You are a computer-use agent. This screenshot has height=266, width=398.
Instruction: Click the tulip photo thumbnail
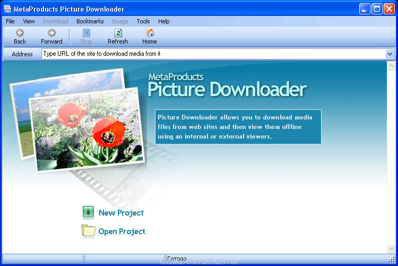pyautogui.click(x=88, y=130)
